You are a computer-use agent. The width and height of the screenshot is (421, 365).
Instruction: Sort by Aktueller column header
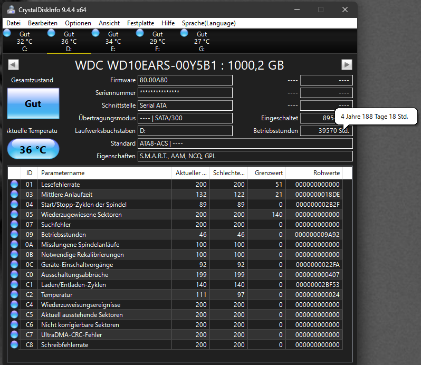(x=190, y=173)
